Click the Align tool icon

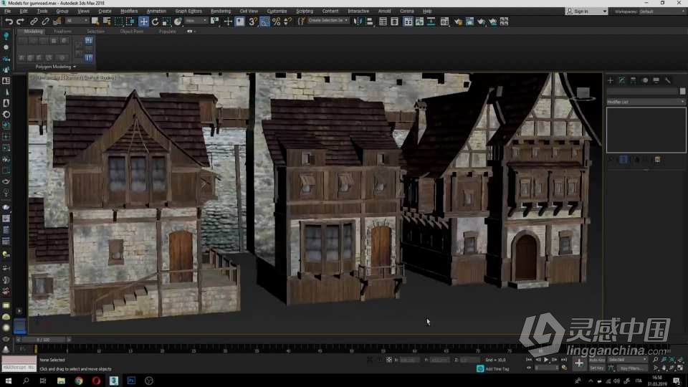pos(370,21)
